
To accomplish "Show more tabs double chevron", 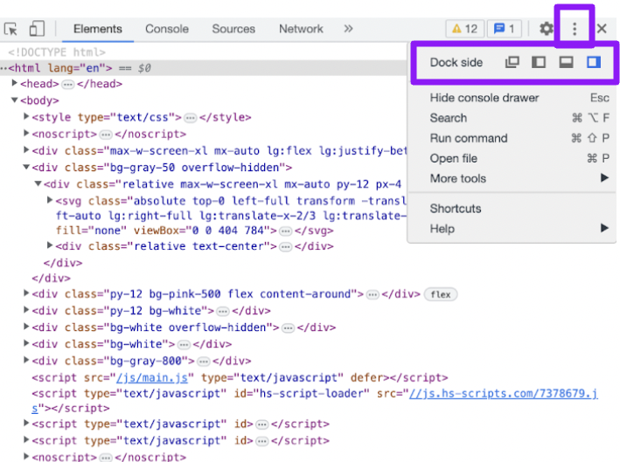I will (x=348, y=29).
